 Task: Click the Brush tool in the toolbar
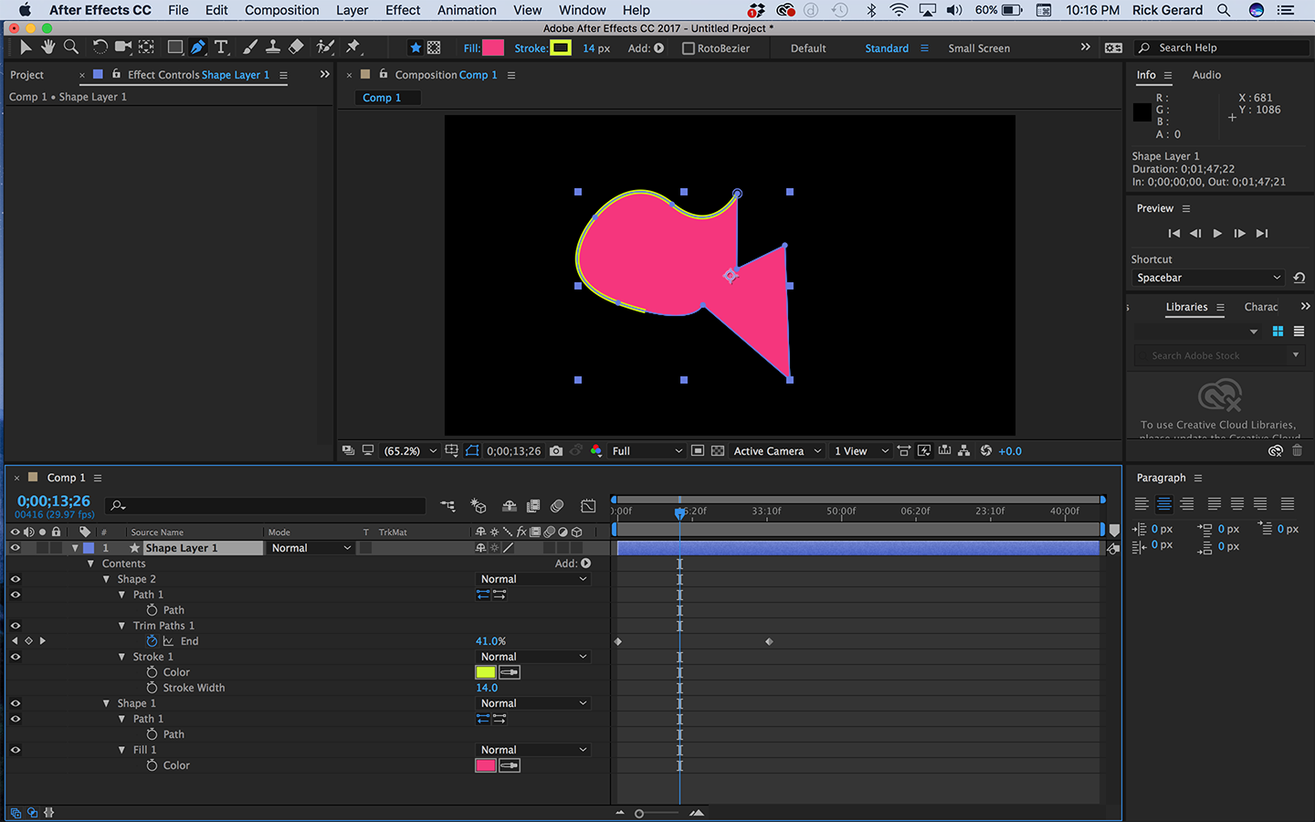[x=250, y=47]
